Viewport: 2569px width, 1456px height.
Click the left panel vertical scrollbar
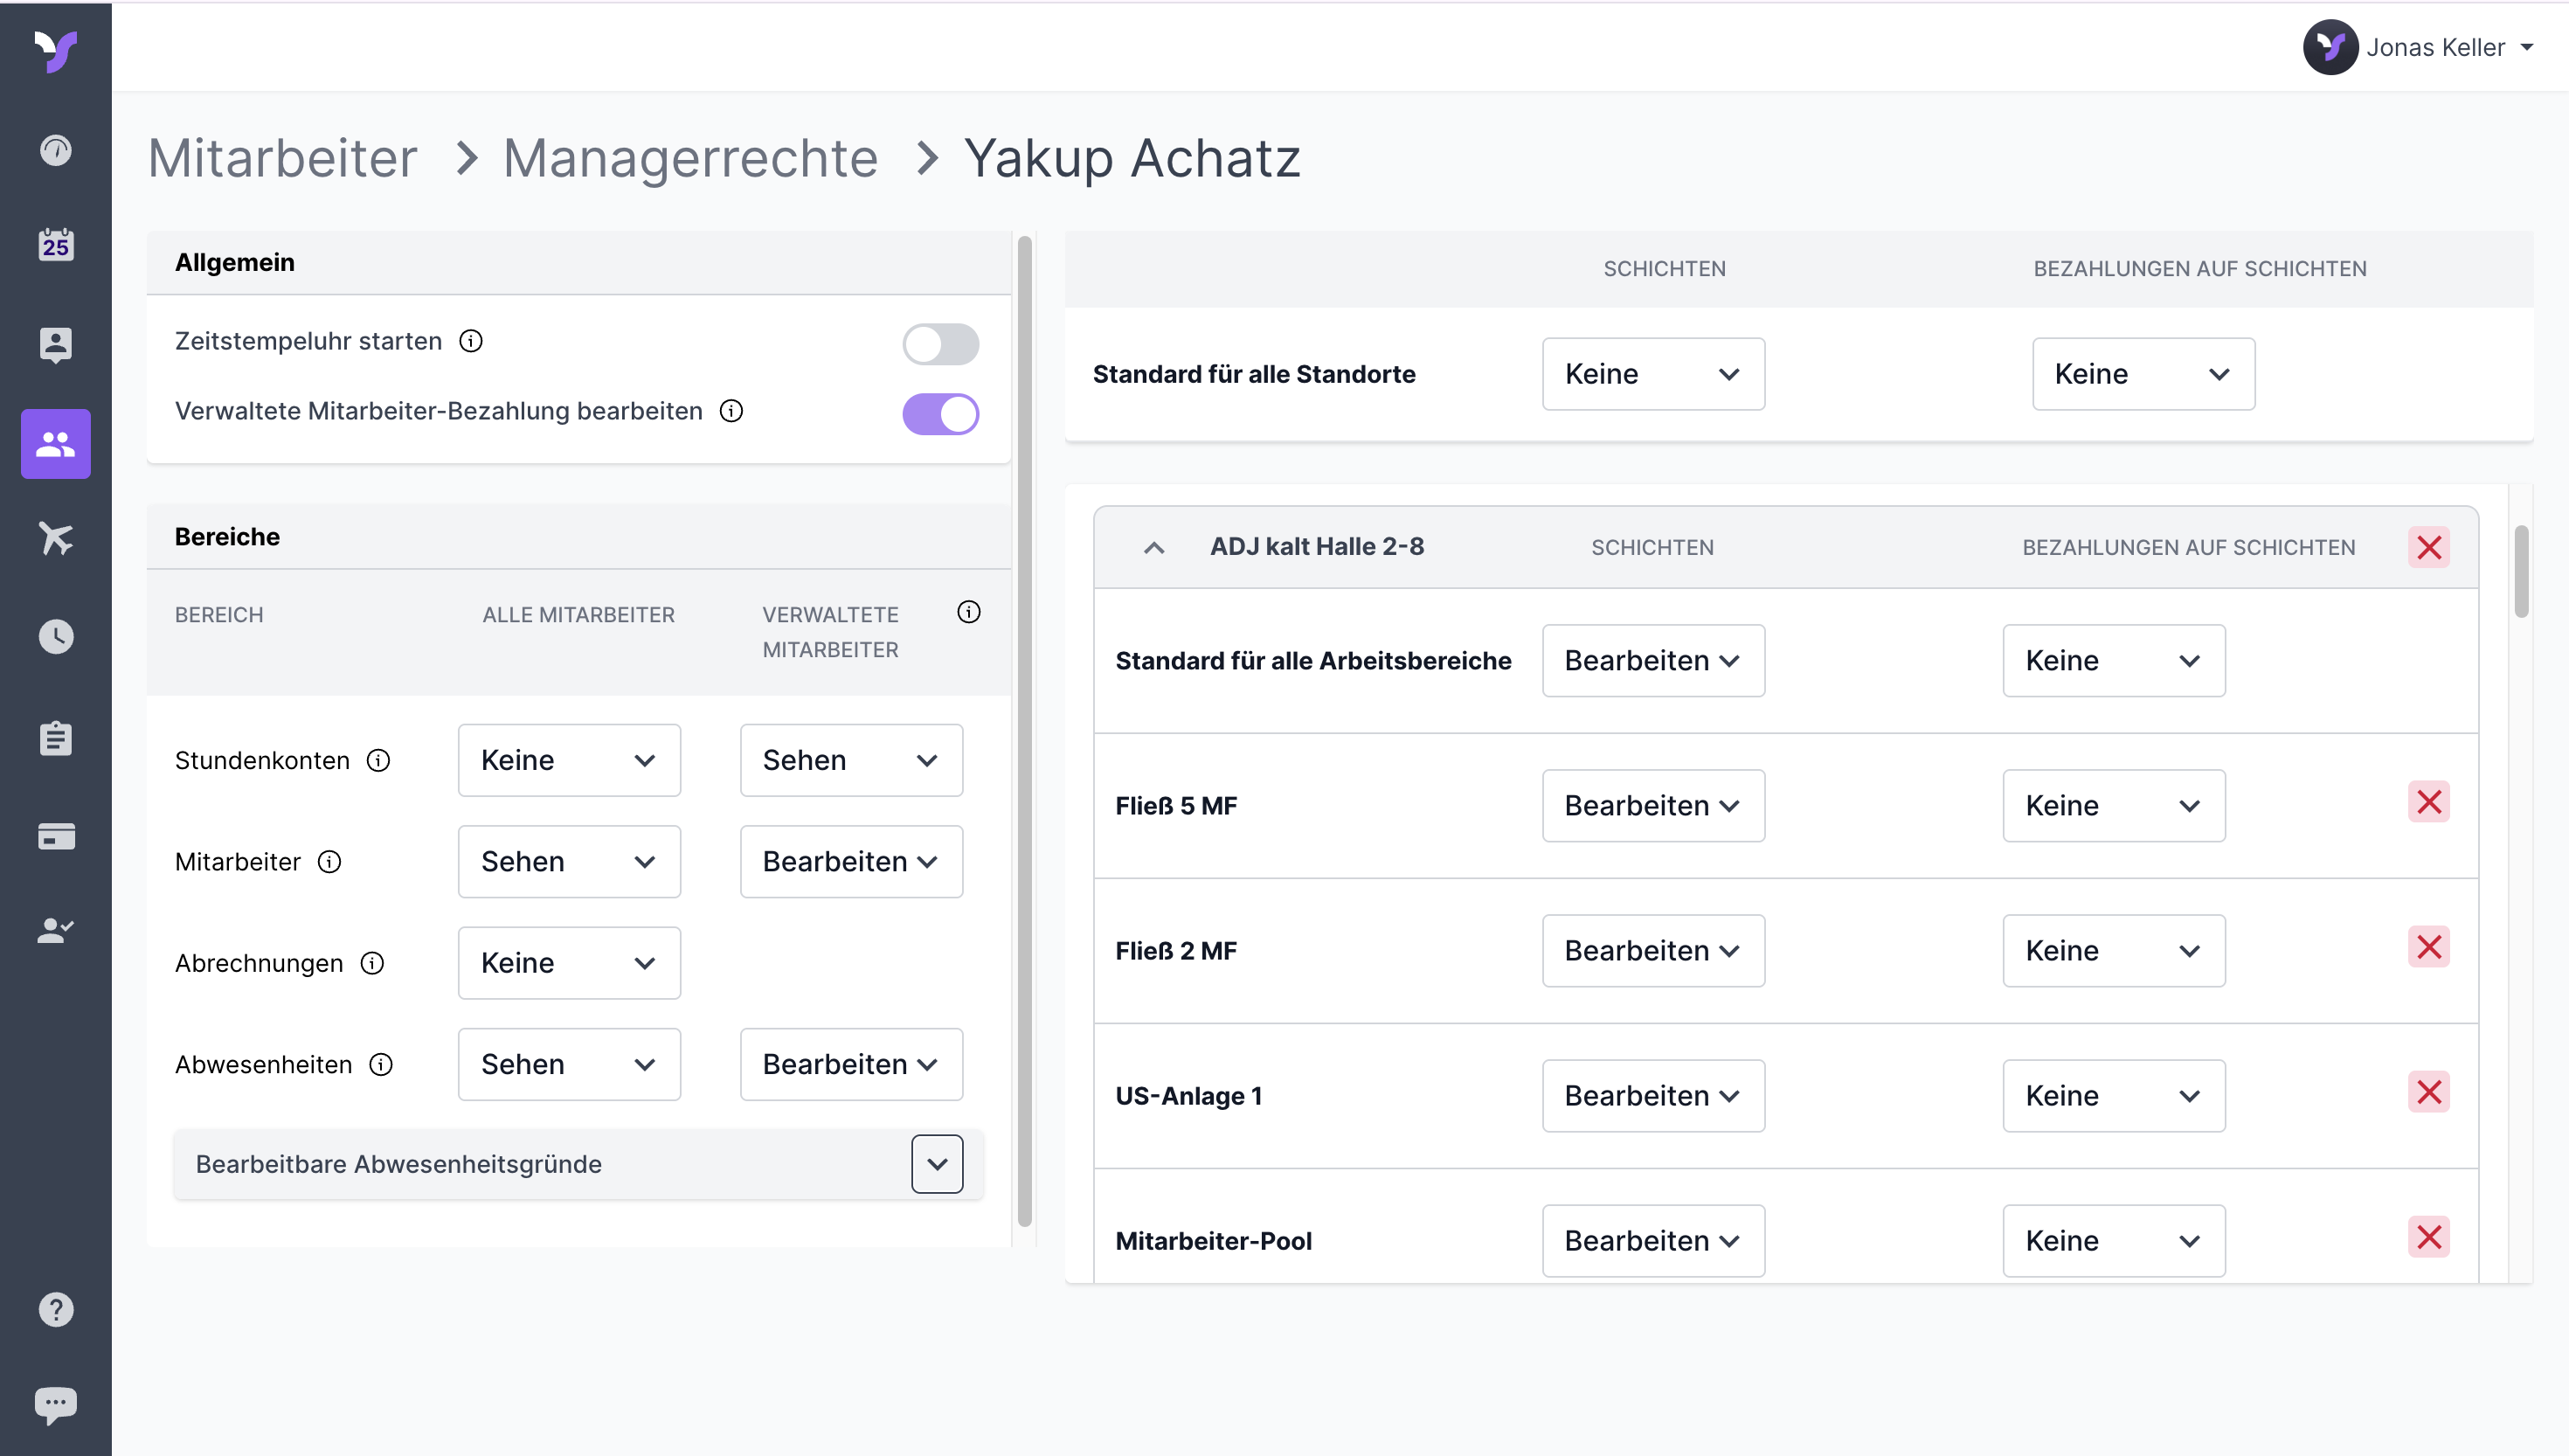(x=1025, y=731)
